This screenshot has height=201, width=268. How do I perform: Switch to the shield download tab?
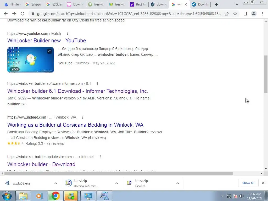(159, 4)
